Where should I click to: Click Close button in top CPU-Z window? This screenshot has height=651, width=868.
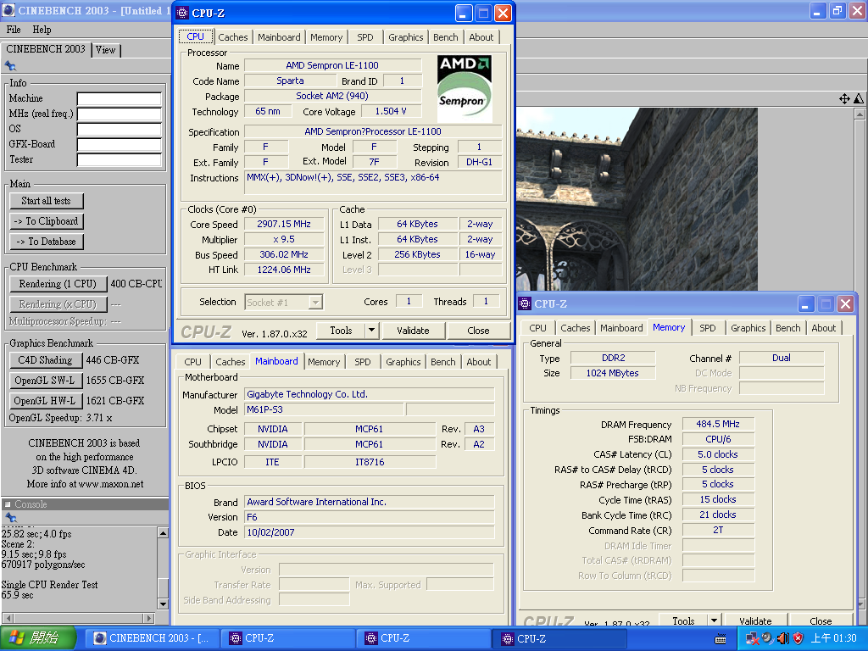478,331
